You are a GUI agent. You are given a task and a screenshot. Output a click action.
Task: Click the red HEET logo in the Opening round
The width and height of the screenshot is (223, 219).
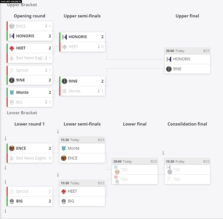click(12, 48)
